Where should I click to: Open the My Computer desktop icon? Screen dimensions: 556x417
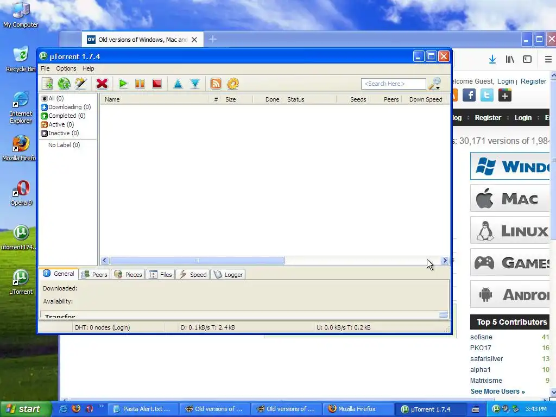coord(21,15)
